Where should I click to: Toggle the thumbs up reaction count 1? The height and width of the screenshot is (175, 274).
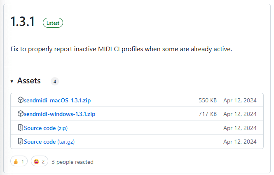pyautogui.click(x=19, y=161)
